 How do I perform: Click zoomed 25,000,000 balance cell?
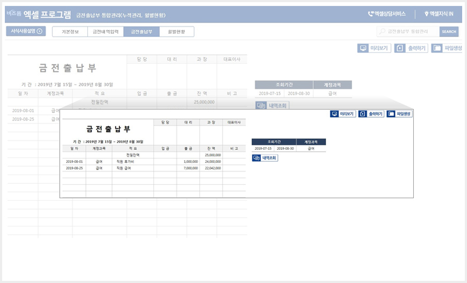(x=211, y=155)
